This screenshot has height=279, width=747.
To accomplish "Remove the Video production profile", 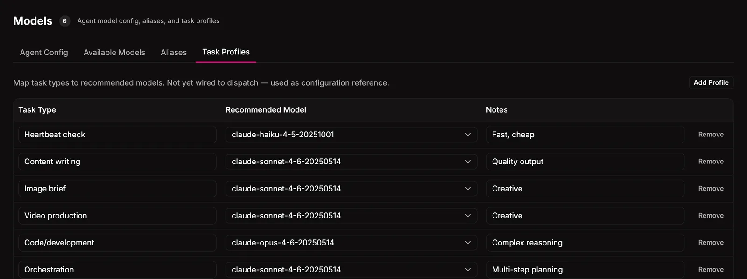I will (x=711, y=216).
